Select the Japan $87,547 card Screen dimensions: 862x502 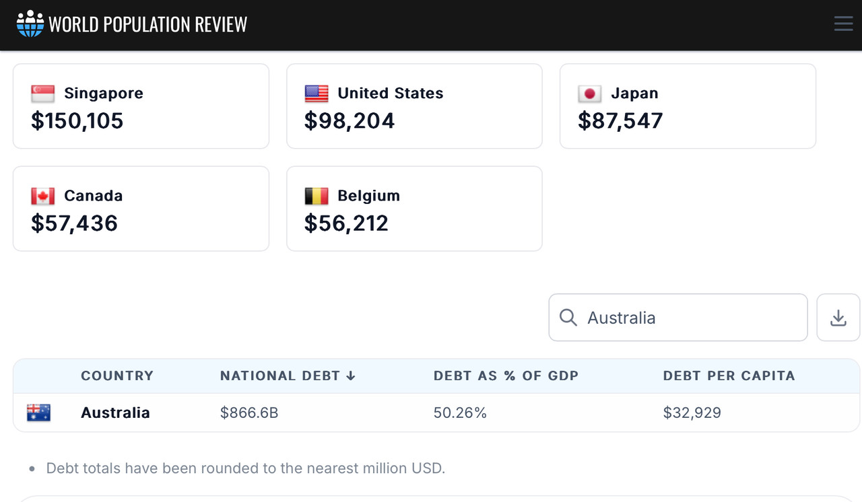688,106
